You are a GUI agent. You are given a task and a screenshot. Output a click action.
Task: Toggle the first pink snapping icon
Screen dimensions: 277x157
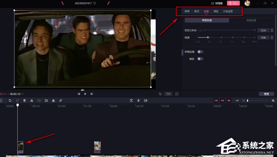point(216,101)
